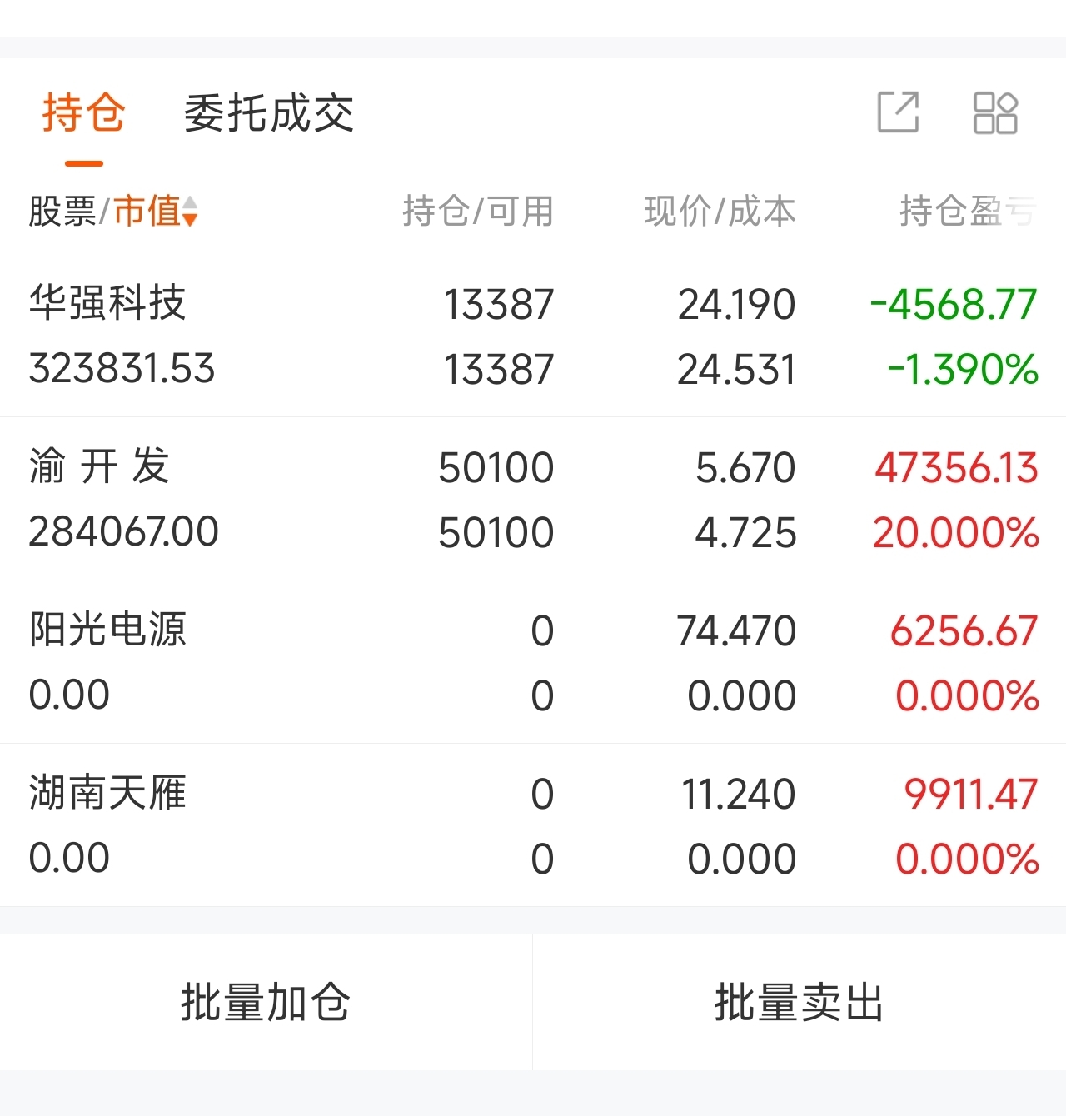Tap current price 24.190
This screenshot has height=1116, width=1066.
tap(736, 304)
